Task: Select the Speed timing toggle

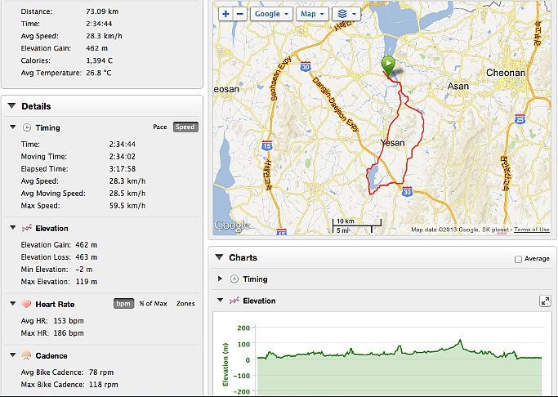Action: tap(185, 127)
